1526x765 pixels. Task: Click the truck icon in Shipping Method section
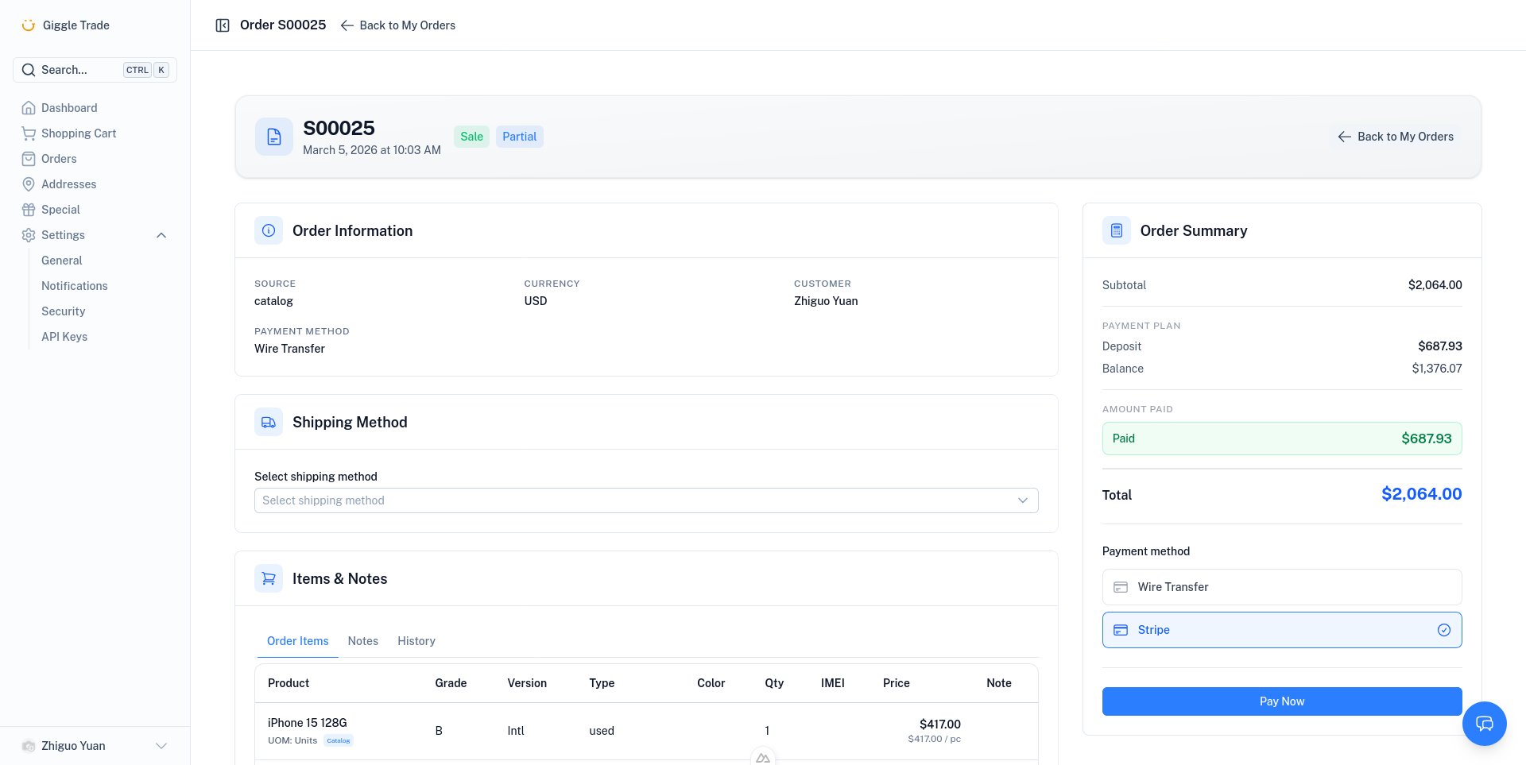[268, 421]
